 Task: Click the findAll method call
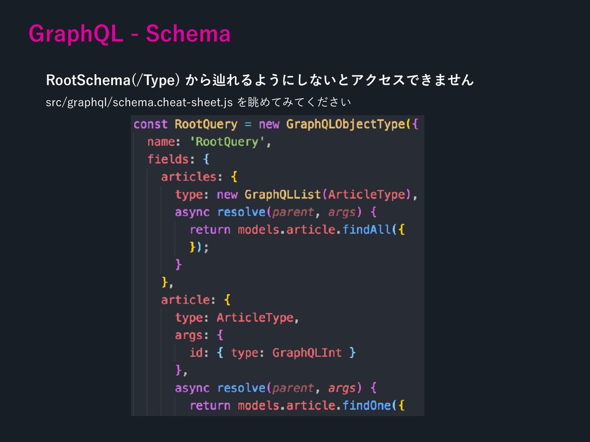coord(366,230)
